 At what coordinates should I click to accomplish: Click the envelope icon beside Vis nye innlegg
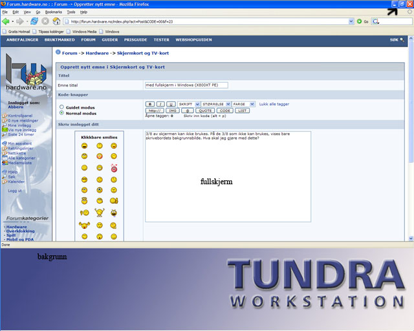(x=5, y=129)
